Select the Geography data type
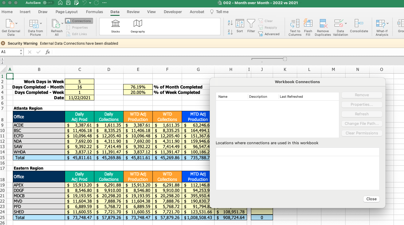 pyautogui.click(x=138, y=25)
